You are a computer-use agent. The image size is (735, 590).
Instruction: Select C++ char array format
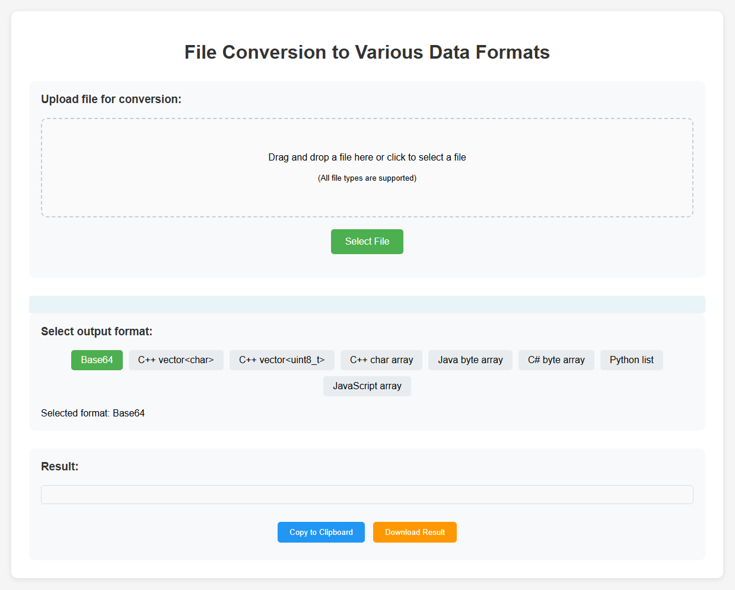click(x=381, y=360)
